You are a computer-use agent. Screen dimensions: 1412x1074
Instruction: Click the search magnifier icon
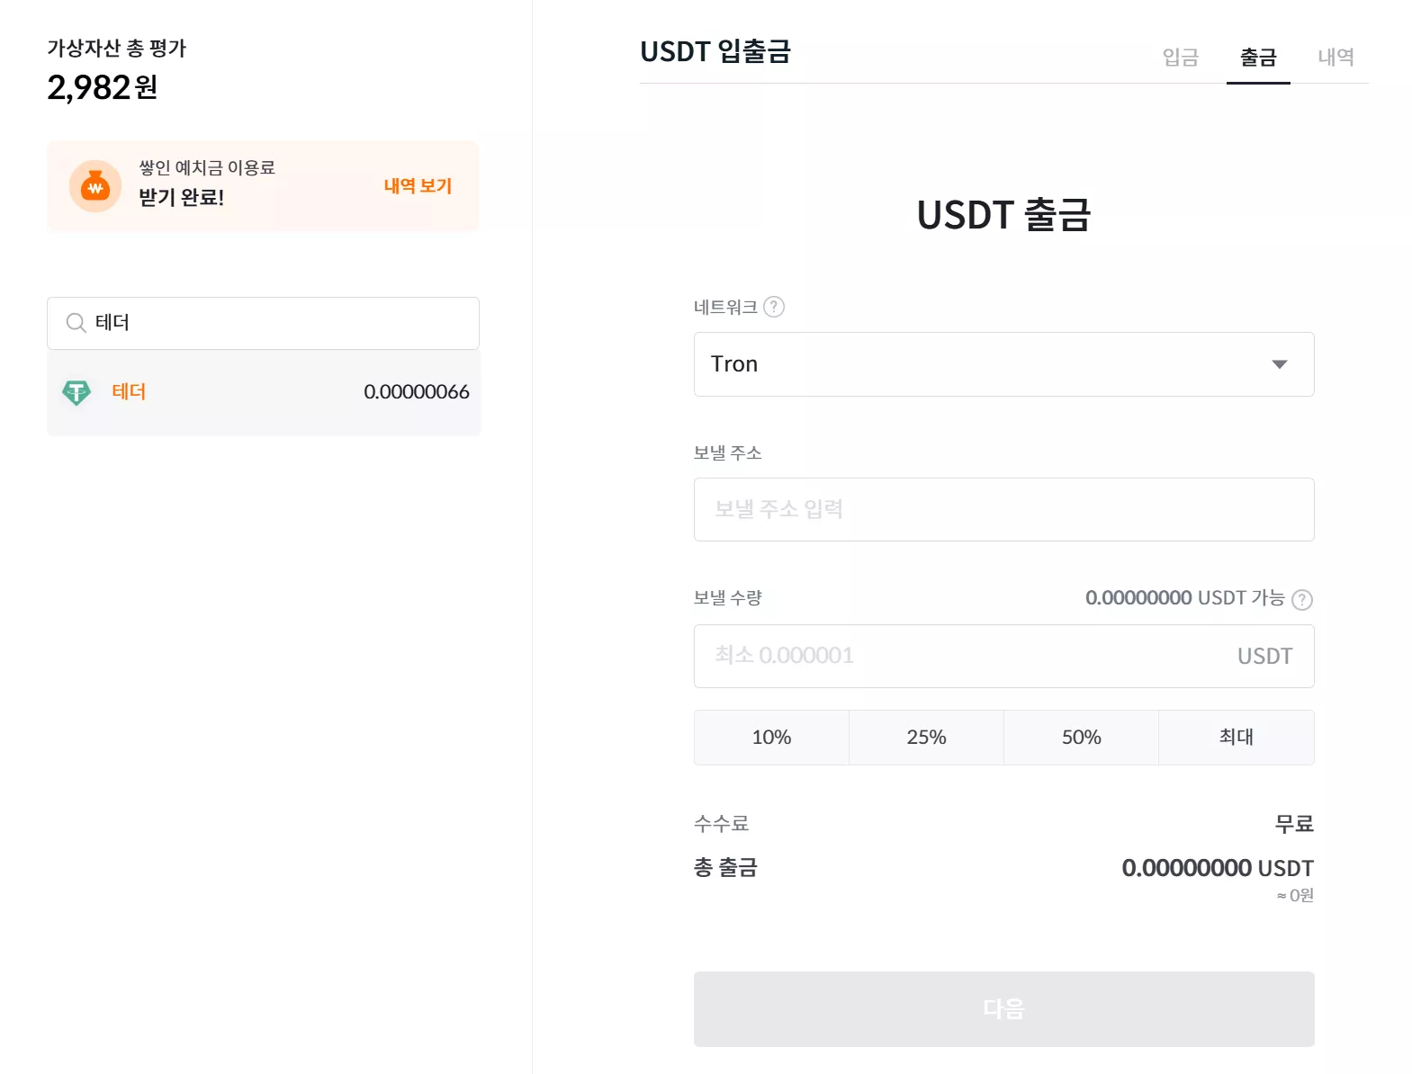coord(76,323)
